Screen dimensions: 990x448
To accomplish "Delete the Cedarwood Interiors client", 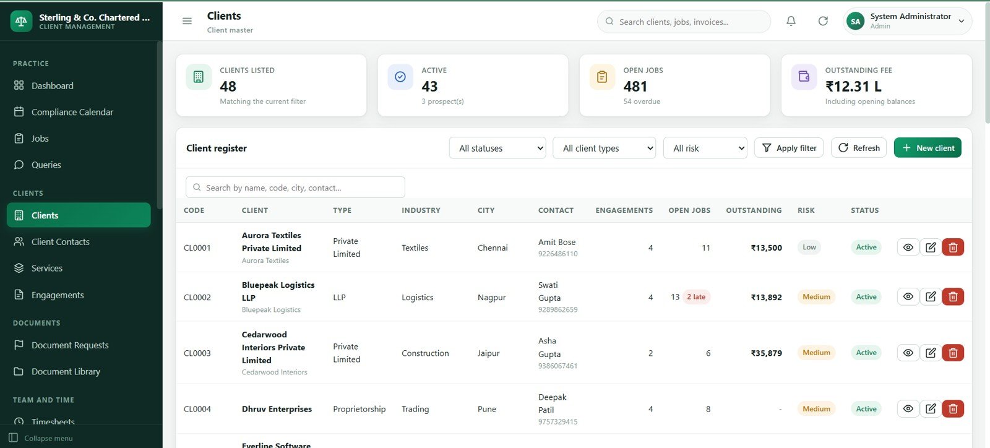I will pyautogui.click(x=953, y=353).
